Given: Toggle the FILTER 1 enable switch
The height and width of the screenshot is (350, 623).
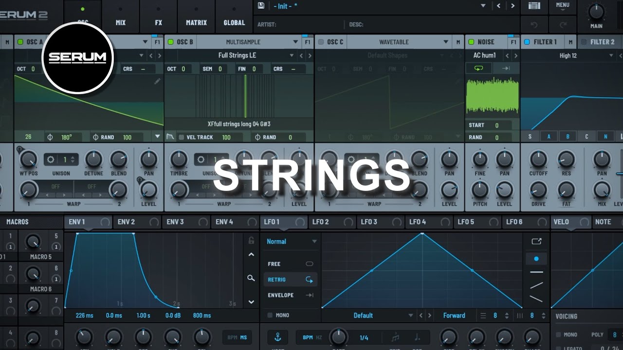Looking at the screenshot, I should click(x=527, y=42).
